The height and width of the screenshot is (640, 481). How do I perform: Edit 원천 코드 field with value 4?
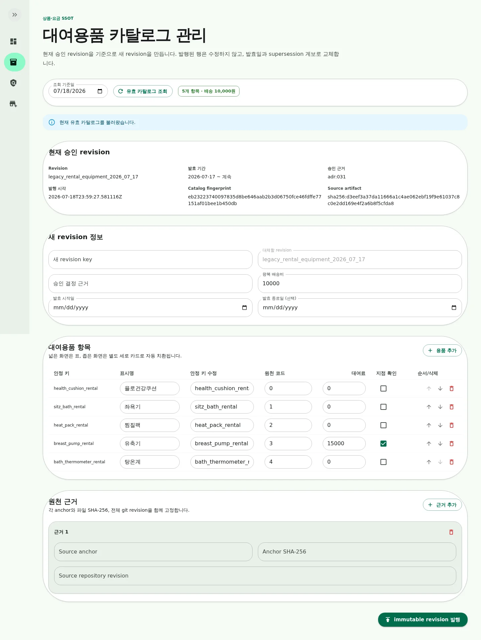coord(288,462)
